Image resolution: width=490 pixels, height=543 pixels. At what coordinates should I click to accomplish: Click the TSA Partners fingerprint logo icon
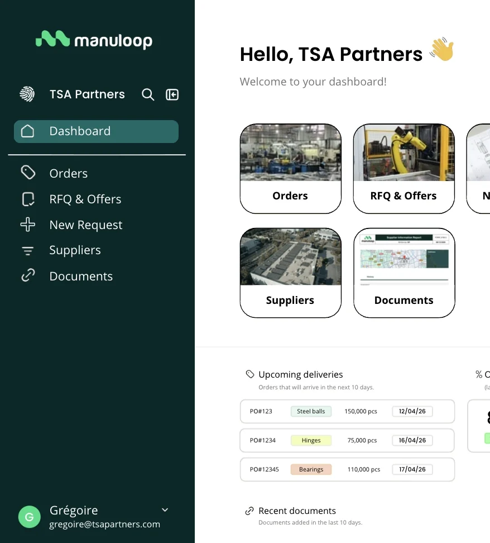tap(27, 94)
